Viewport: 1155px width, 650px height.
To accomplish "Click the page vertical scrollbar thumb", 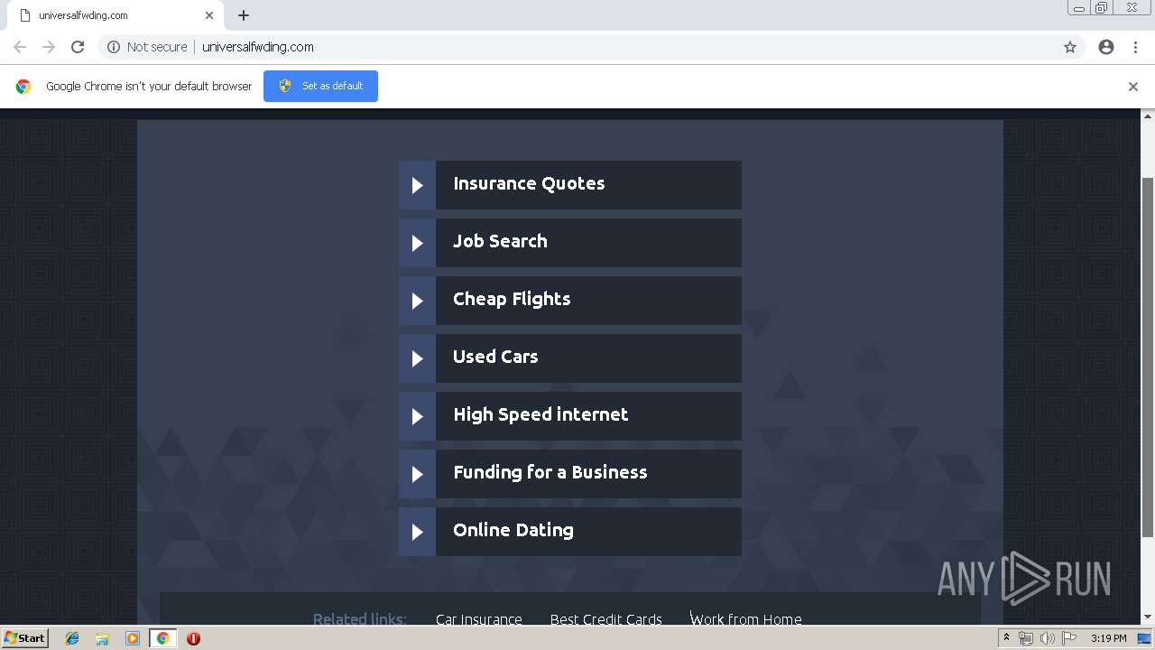I will pos(1148,357).
